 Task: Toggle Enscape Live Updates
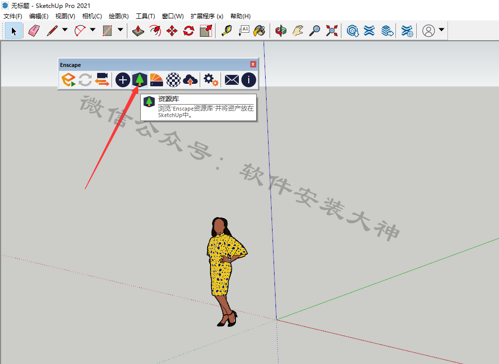[85, 80]
